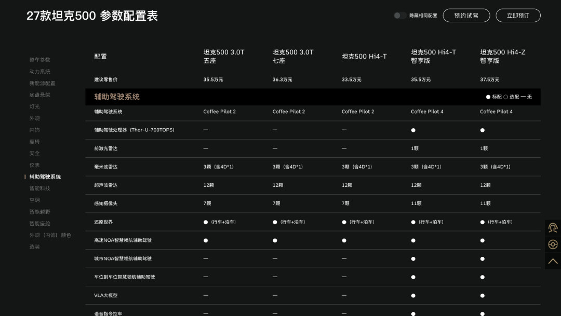
Task: Click the 坦克500 Hi4-Z 智享版 column header
Action: [503, 56]
